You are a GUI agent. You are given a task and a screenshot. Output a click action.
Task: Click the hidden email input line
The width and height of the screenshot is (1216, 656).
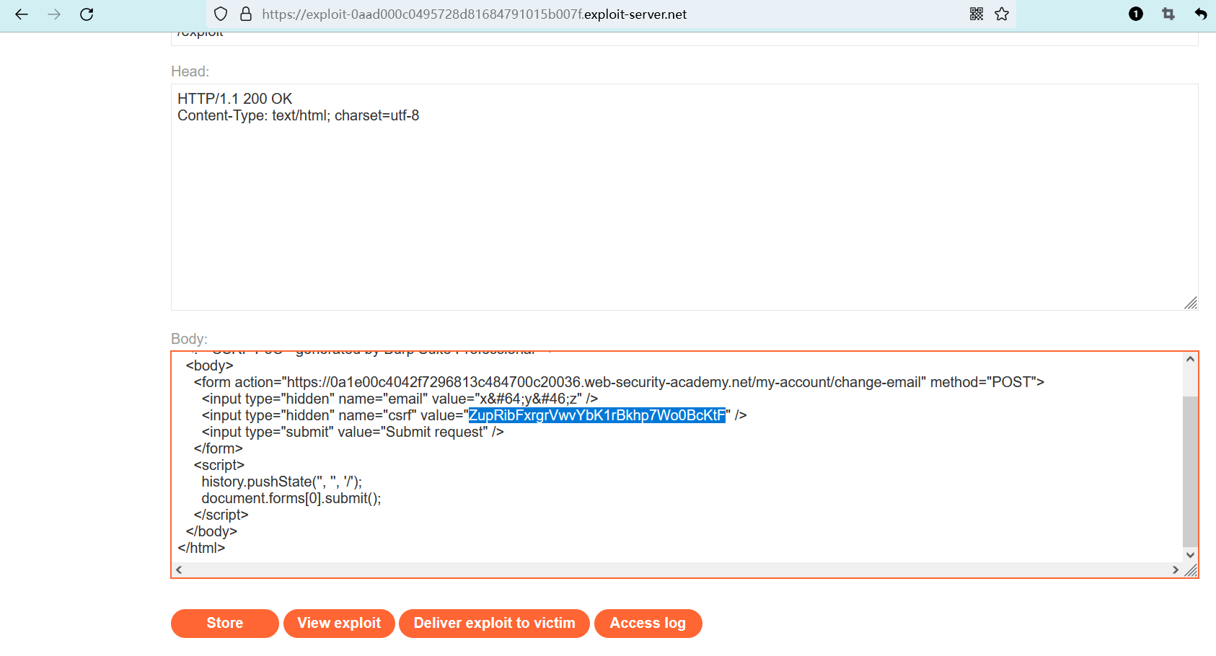pyautogui.click(x=400, y=399)
